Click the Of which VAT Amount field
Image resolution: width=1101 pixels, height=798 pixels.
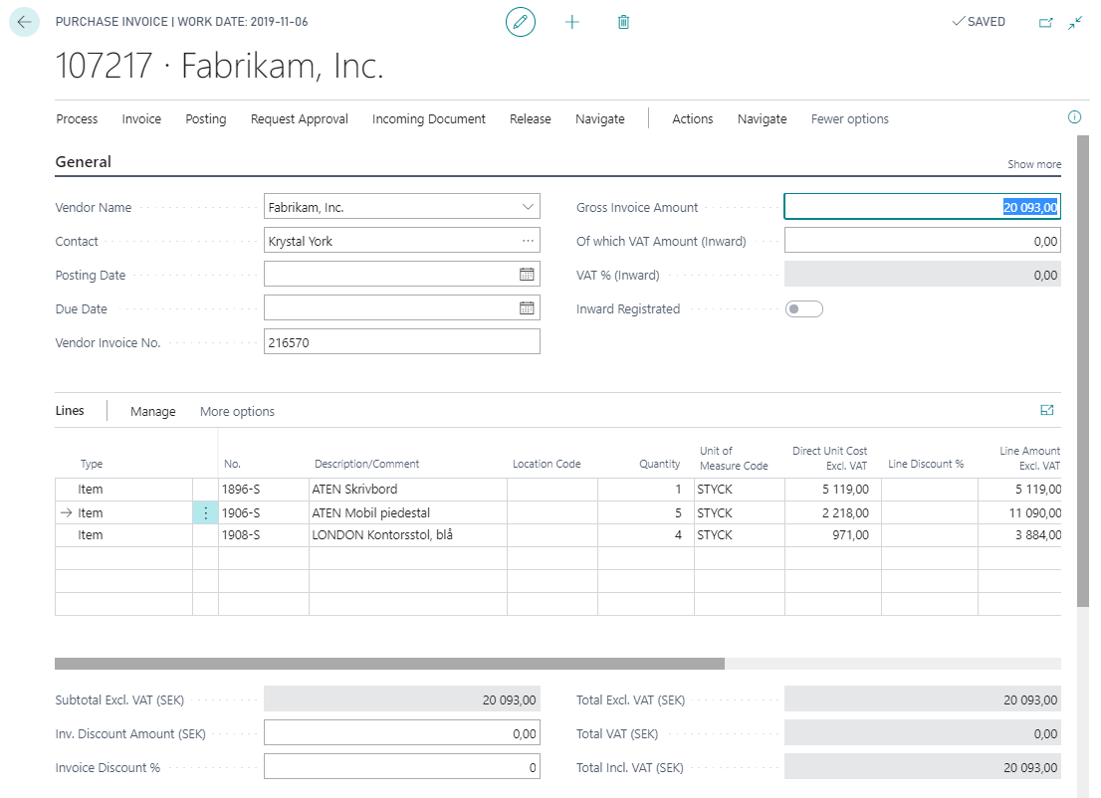point(922,241)
